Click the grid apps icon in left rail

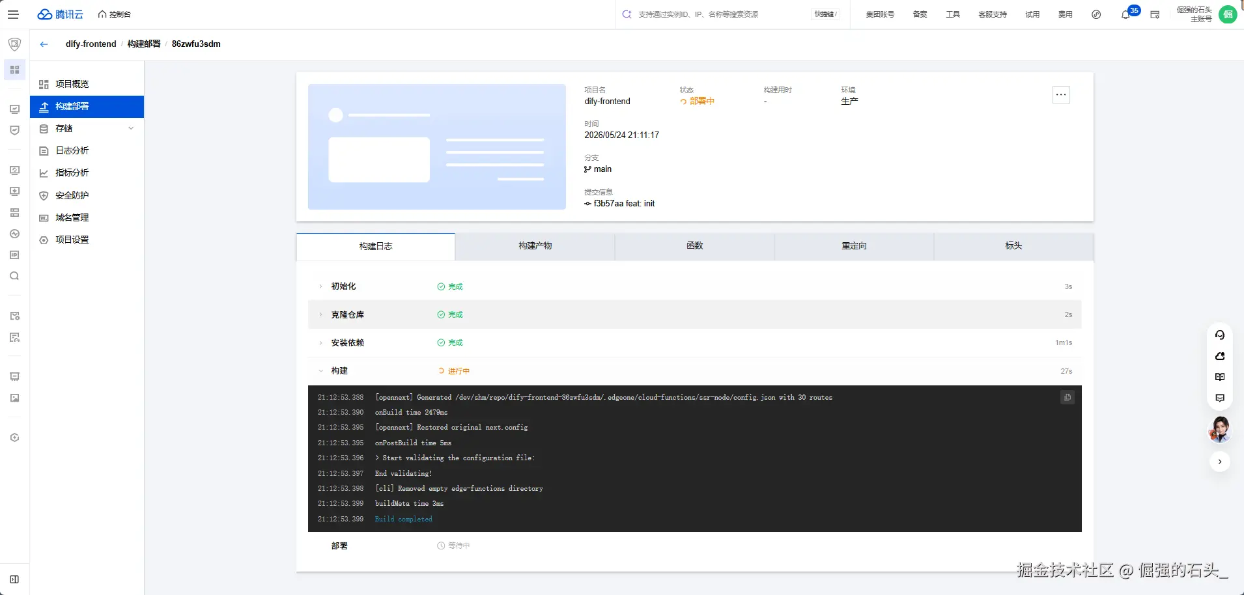(x=14, y=70)
